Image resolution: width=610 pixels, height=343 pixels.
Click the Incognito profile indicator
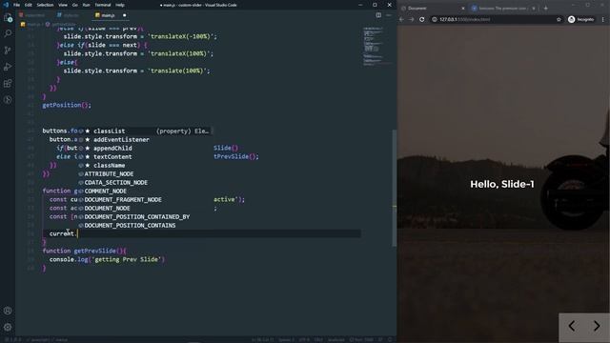pos(581,19)
